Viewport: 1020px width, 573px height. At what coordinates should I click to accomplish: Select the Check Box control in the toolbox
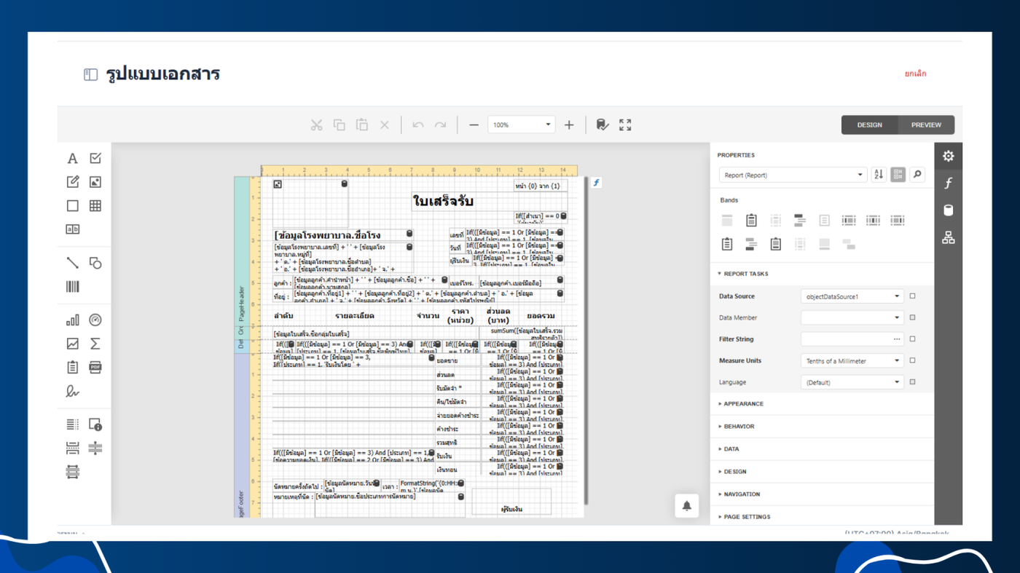pyautogui.click(x=95, y=159)
